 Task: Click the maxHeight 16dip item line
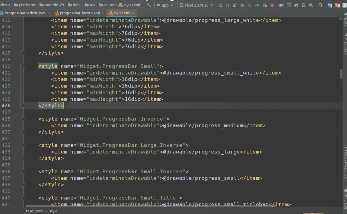coord(107,99)
